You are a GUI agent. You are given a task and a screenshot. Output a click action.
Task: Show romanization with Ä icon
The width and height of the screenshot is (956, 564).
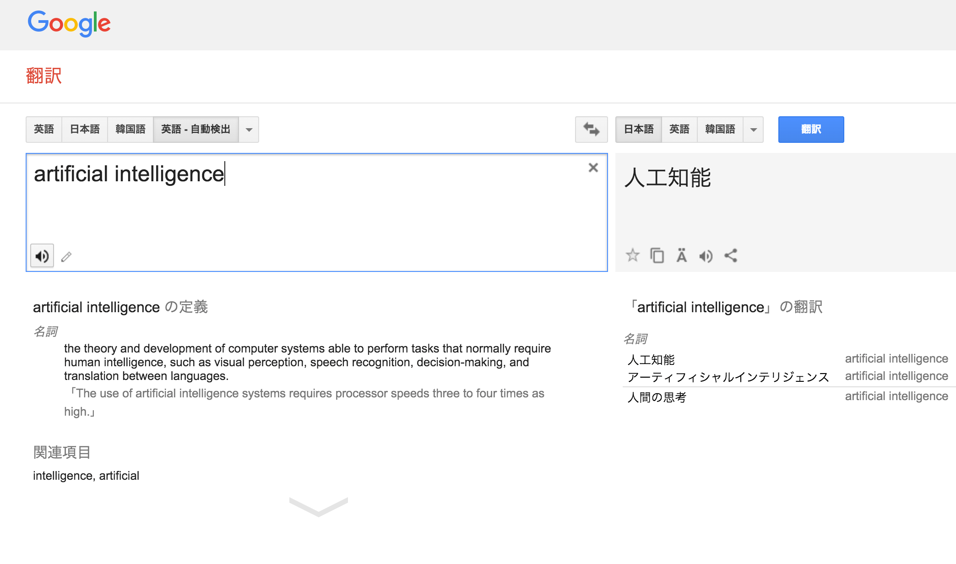click(681, 255)
